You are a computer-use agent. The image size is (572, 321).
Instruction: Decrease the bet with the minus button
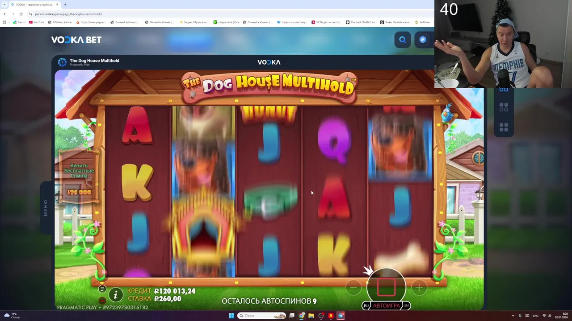tap(353, 288)
